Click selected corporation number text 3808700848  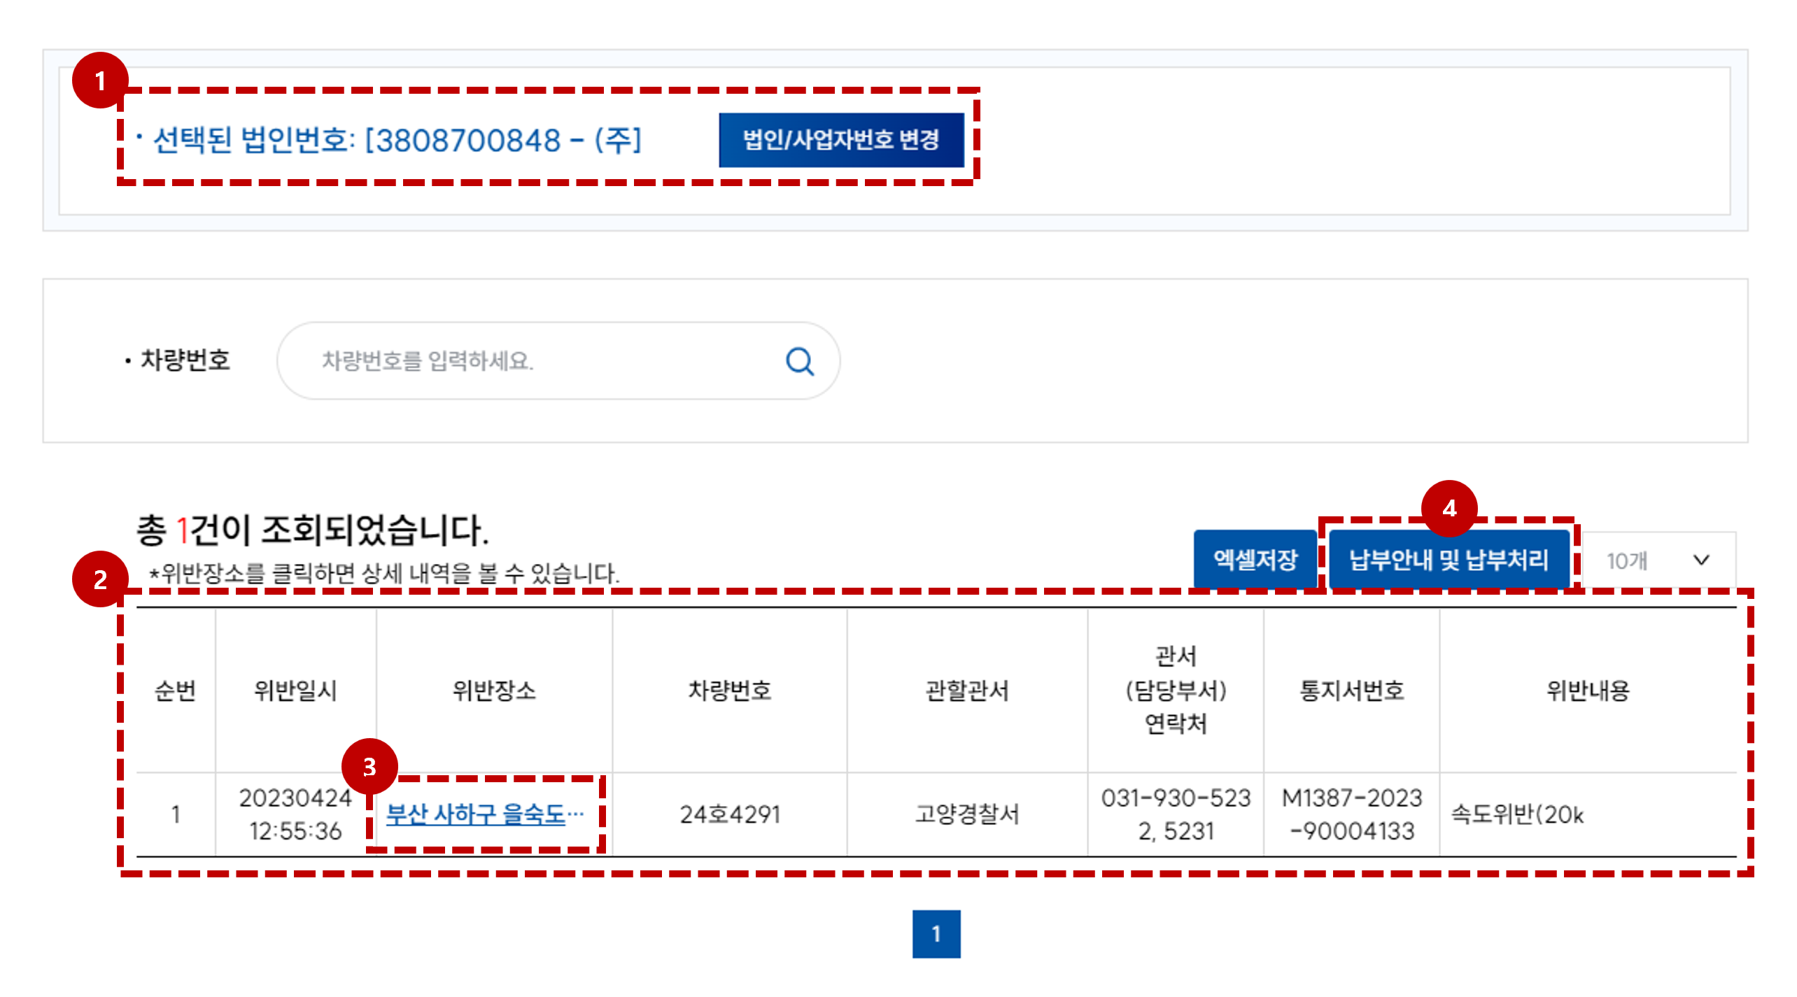pyautogui.click(x=467, y=141)
